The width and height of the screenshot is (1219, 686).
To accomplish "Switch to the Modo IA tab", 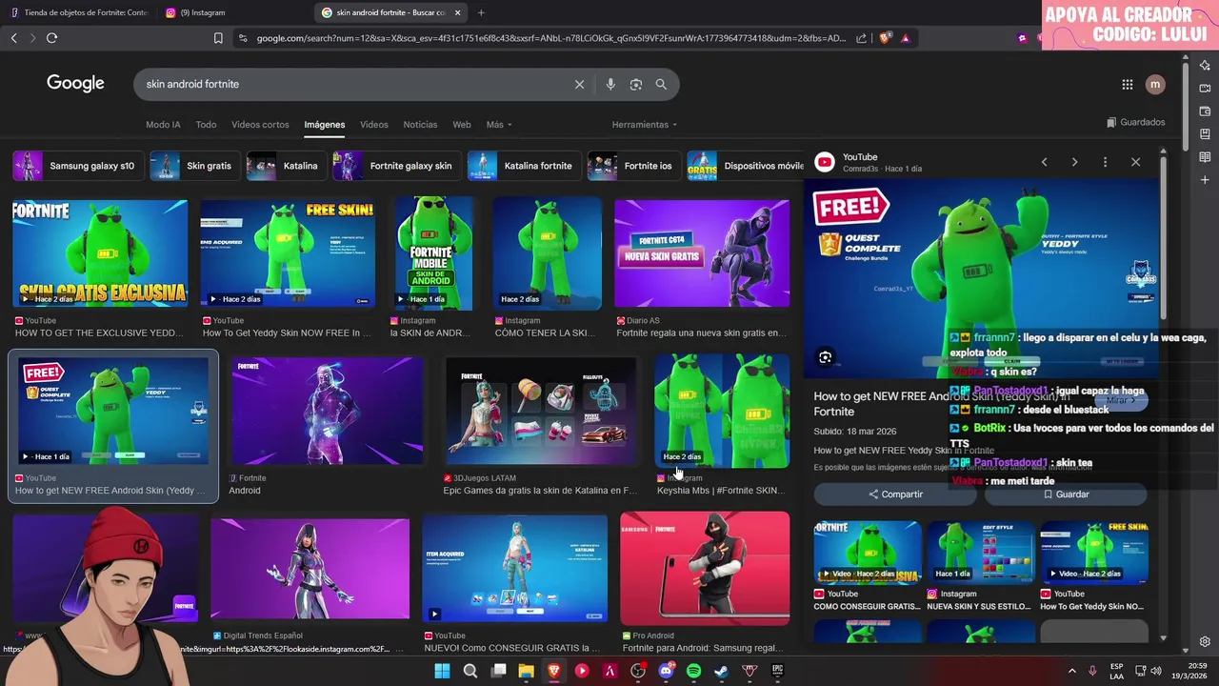I will (163, 125).
